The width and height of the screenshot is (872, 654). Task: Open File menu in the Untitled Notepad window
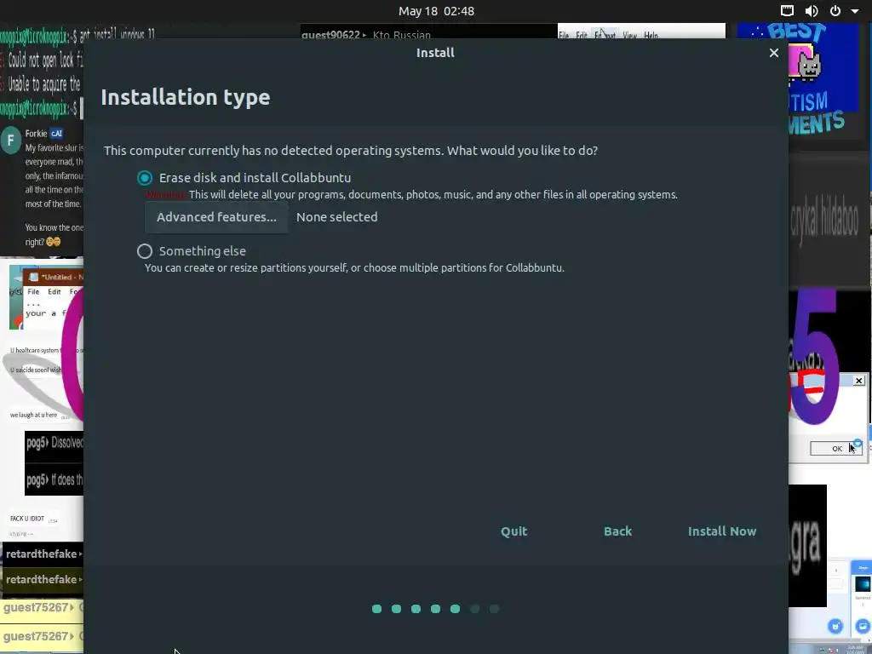click(33, 291)
